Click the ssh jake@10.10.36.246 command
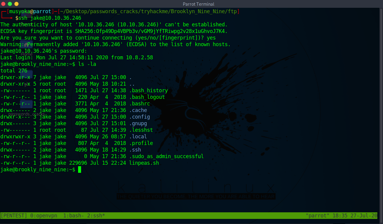383x224 pixels. [x=50, y=18]
